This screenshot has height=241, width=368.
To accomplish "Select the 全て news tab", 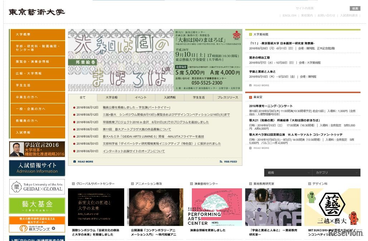I will pyautogui.click(x=83, y=97).
